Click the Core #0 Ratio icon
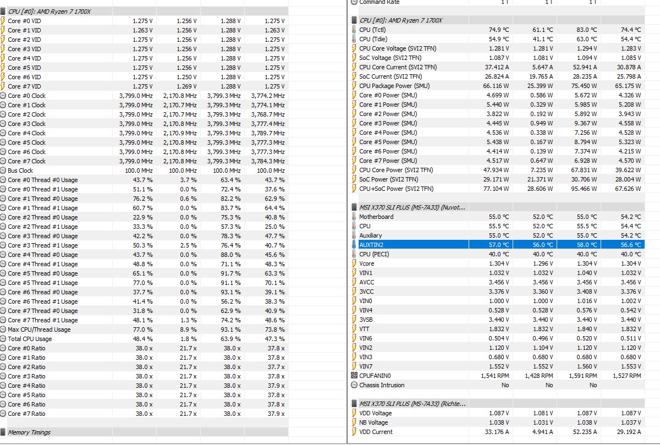 (3, 348)
